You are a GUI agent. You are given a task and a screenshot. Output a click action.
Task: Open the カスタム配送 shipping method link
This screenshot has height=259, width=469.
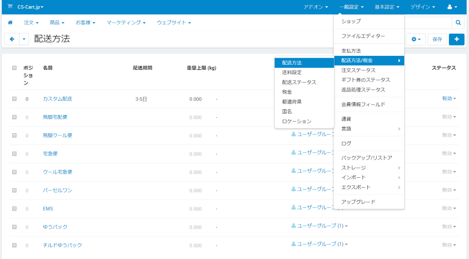[57, 99]
